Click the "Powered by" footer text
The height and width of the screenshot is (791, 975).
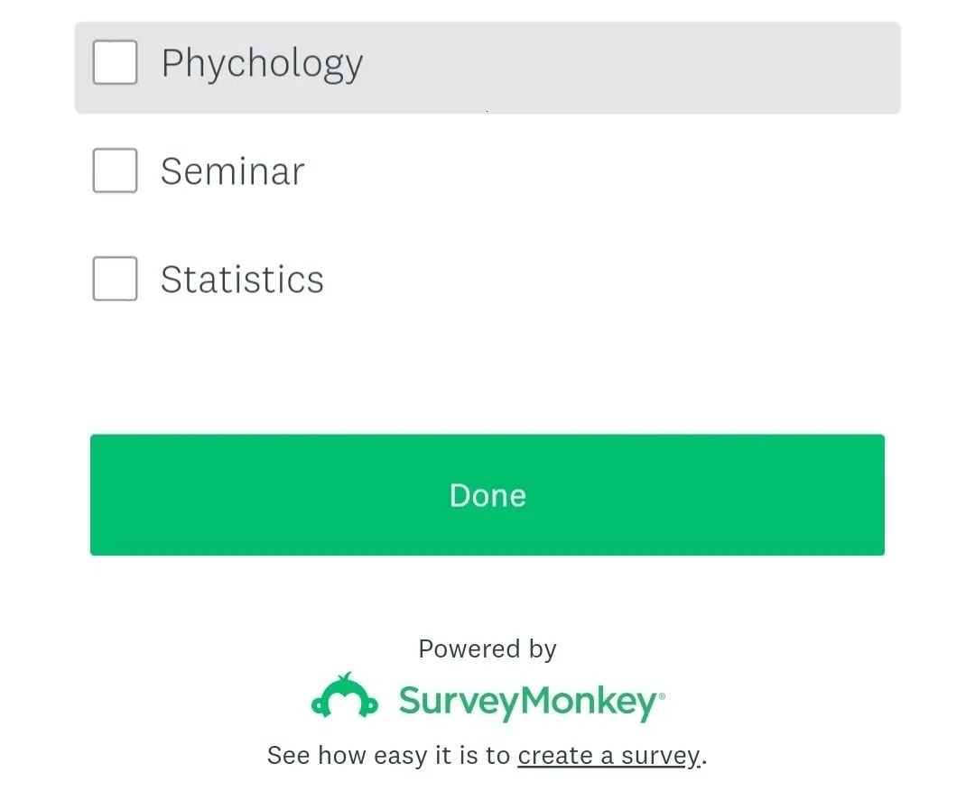487,648
